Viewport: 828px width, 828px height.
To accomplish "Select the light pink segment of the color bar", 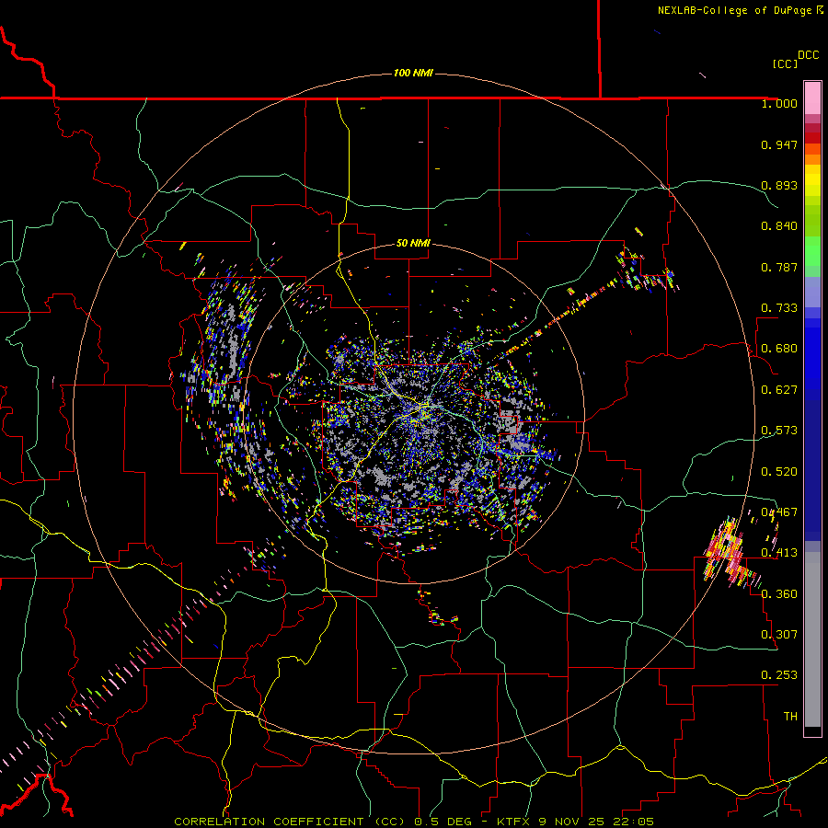I will coord(812,98).
